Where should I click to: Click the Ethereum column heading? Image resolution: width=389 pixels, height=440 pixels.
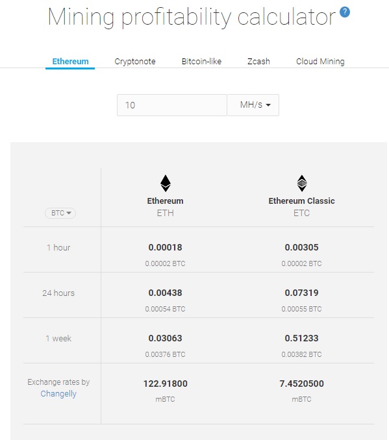point(165,201)
